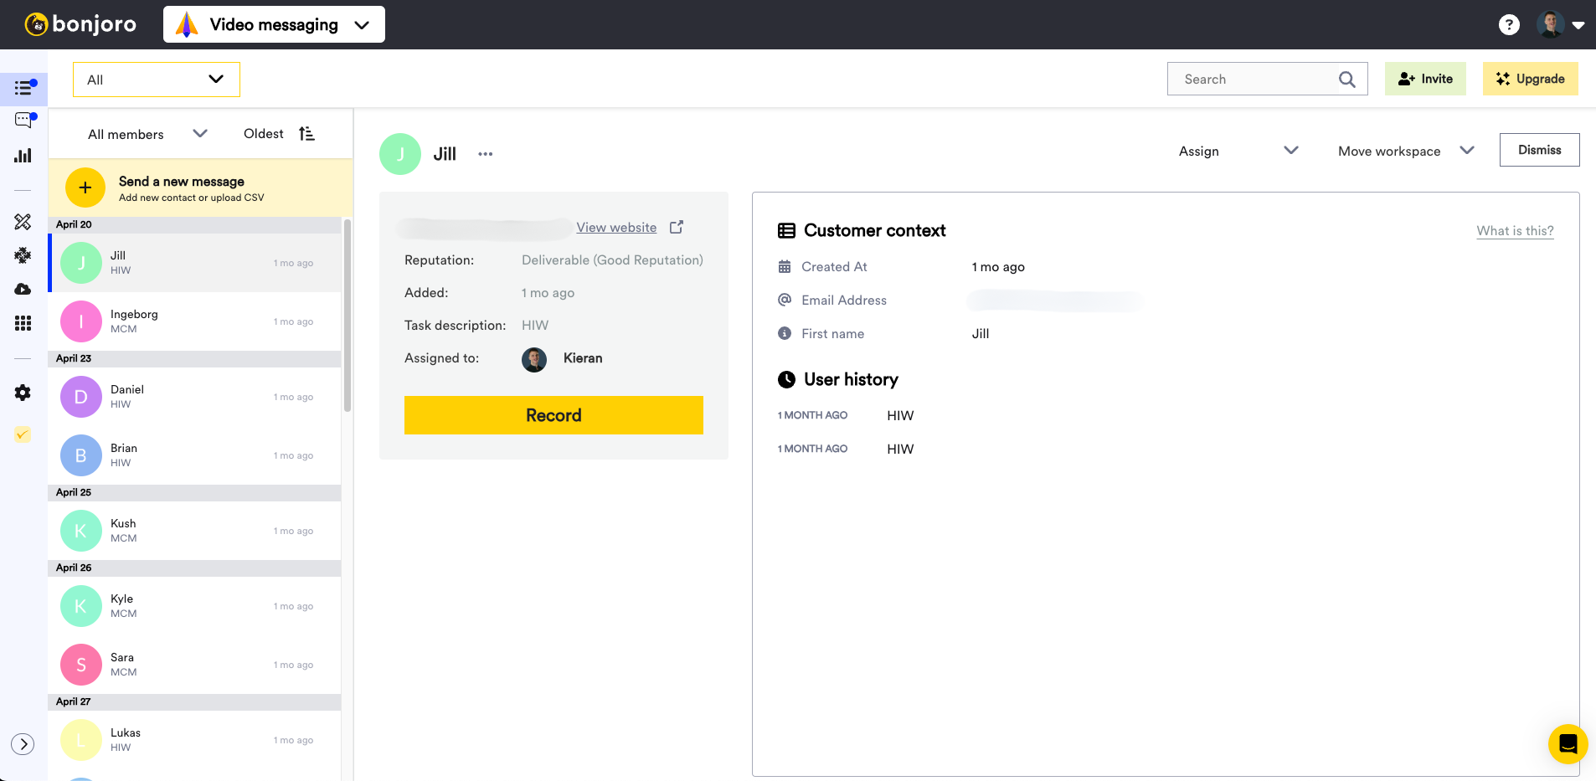Viewport: 1596px width, 781px height.
Task: Click the cloud upload sidebar icon
Action: point(23,289)
